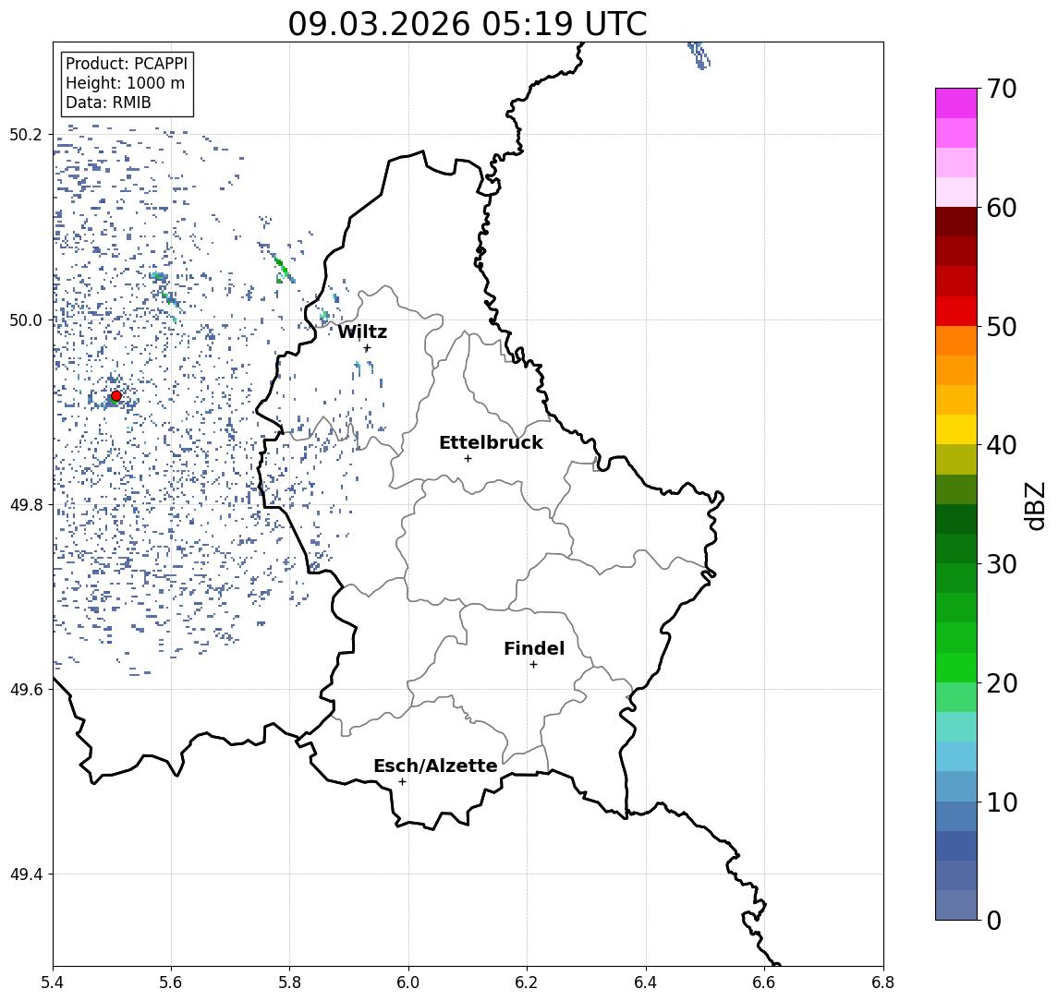This screenshot has height=1001, width=1058.
Task: Pick the bright green band above 20
Action: [956, 667]
